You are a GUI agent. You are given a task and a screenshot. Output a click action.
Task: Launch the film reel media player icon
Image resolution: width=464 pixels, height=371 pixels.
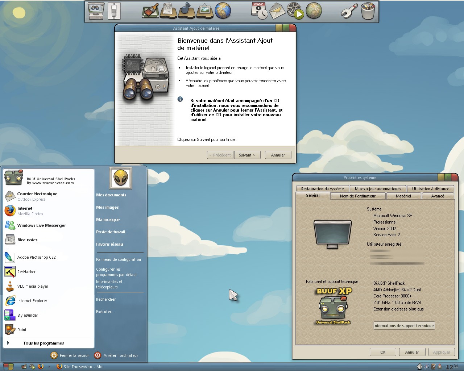tap(295, 11)
